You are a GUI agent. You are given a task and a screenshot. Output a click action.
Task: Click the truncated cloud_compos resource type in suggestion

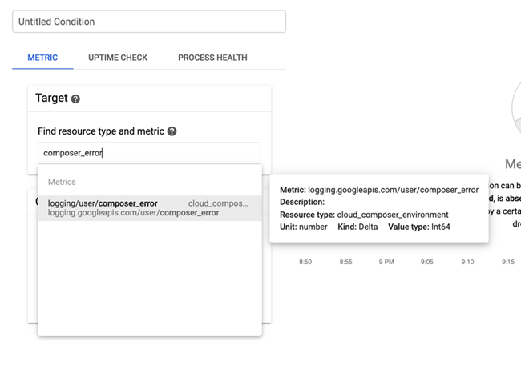click(218, 203)
